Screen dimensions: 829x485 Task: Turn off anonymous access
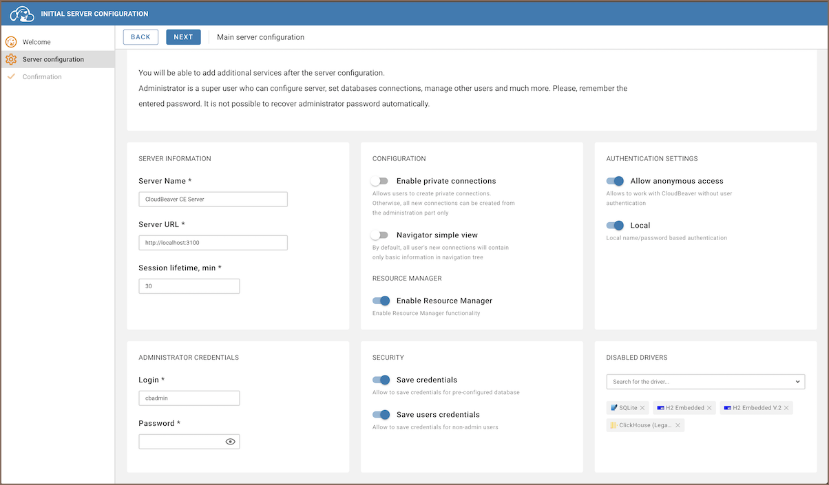pos(615,180)
